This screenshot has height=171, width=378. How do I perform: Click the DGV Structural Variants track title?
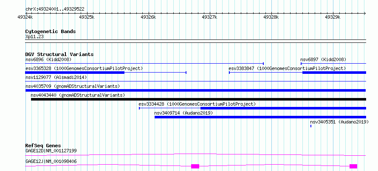(x=59, y=54)
